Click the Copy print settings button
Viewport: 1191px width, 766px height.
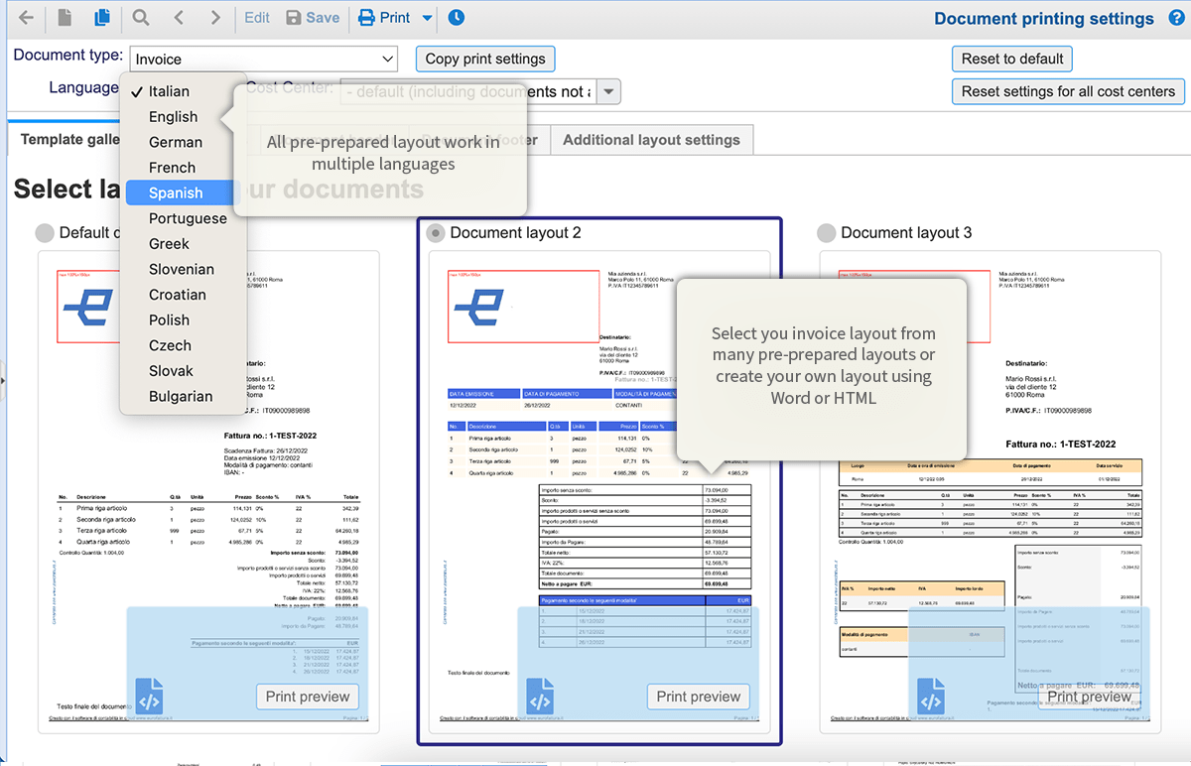(484, 59)
